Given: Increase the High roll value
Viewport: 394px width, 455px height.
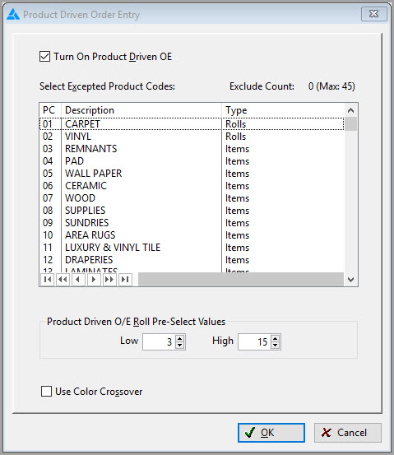Looking at the screenshot, I should [275, 338].
